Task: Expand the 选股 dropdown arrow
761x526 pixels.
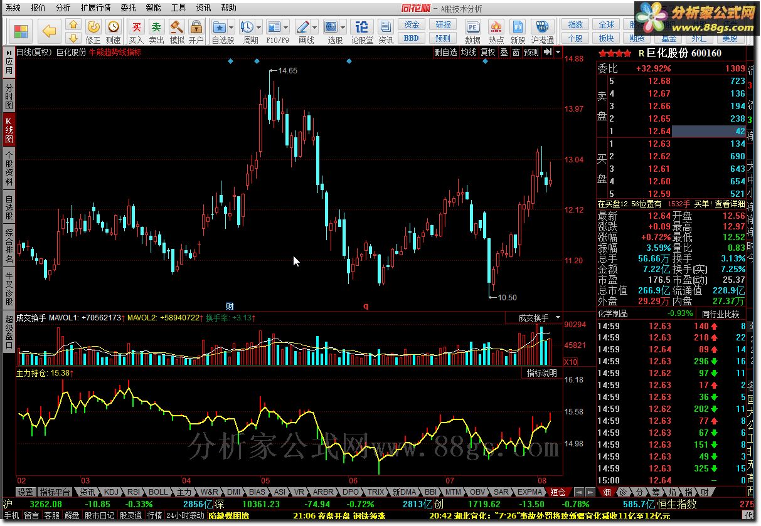Action: pyautogui.click(x=343, y=28)
